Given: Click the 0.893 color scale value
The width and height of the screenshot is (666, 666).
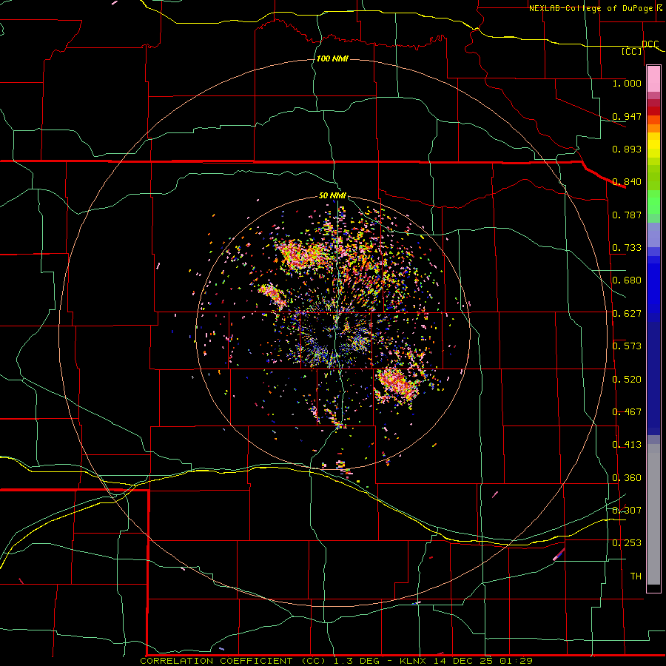Looking at the screenshot, I should point(627,149).
